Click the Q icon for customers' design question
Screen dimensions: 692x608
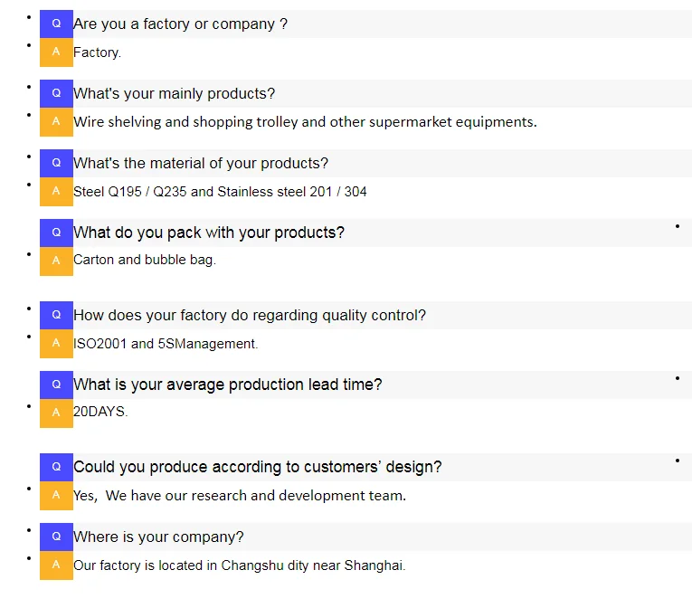(x=56, y=467)
